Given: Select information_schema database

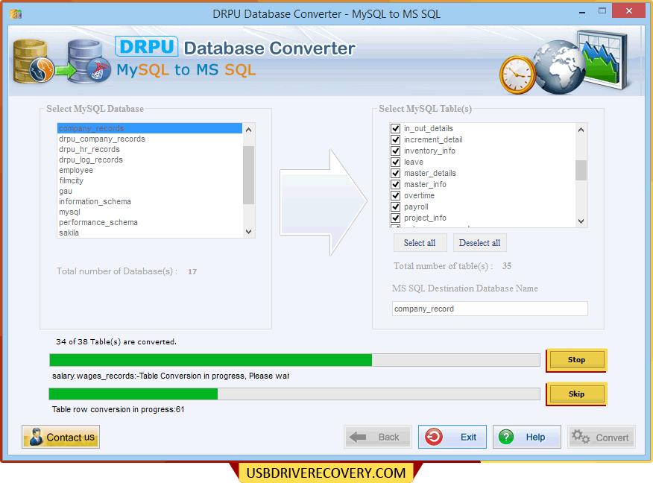Looking at the screenshot, I should pos(150,201).
